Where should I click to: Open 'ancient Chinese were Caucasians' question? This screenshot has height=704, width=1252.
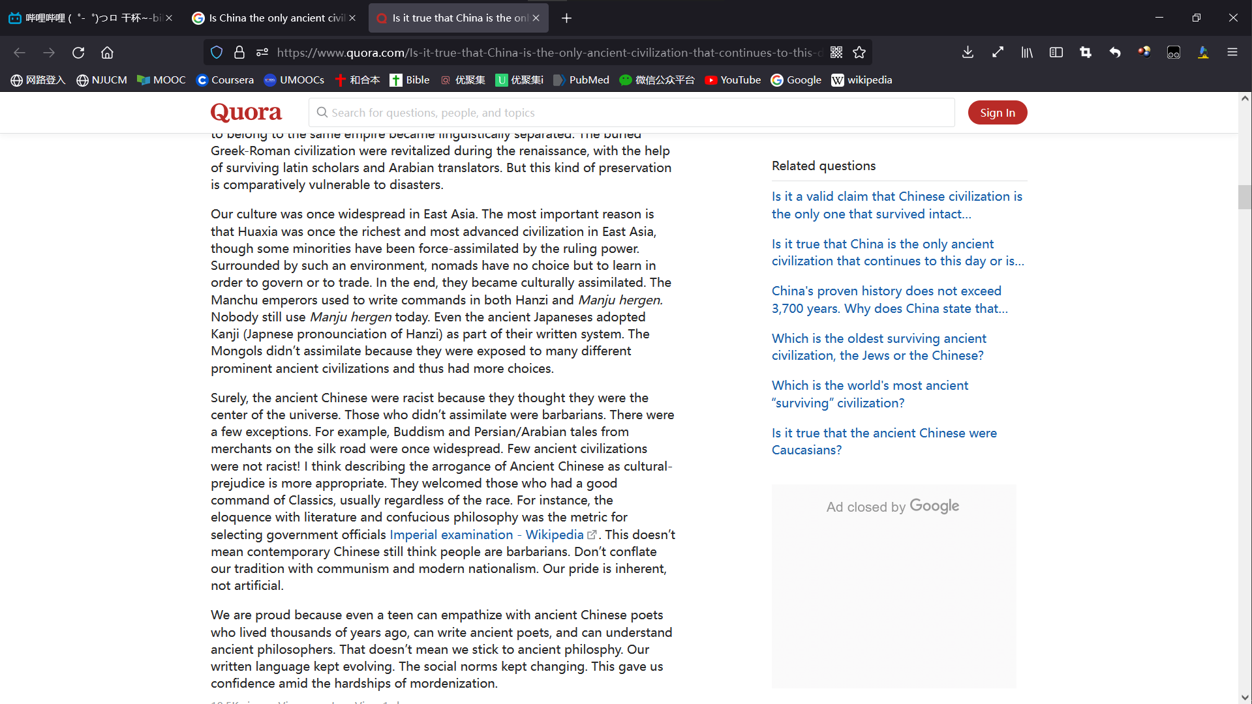point(884,441)
